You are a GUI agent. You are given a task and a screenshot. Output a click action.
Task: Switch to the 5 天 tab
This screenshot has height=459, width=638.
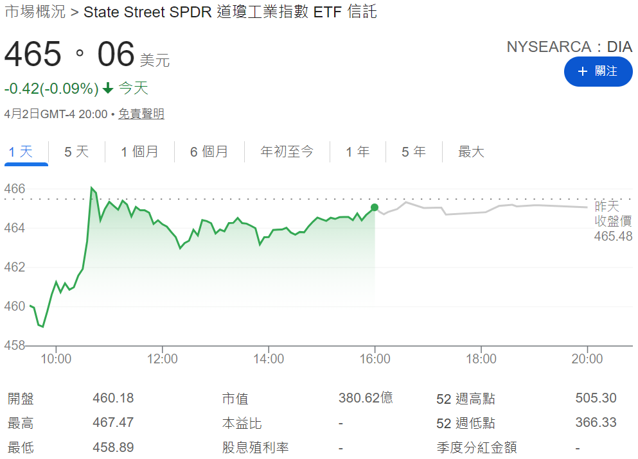pos(76,152)
